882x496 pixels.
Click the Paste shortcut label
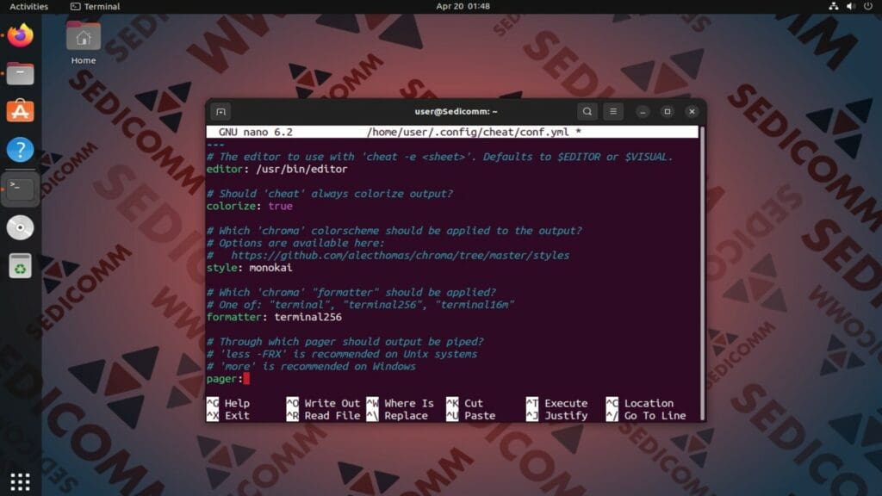(x=480, y=416)
